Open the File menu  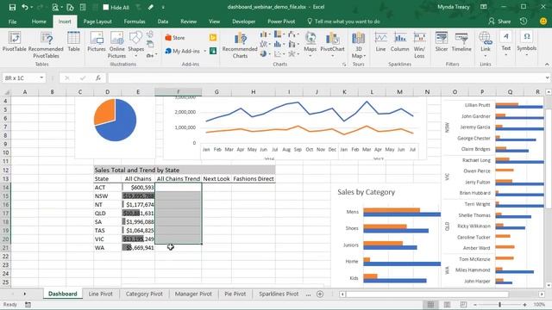[x=12, y=22]
